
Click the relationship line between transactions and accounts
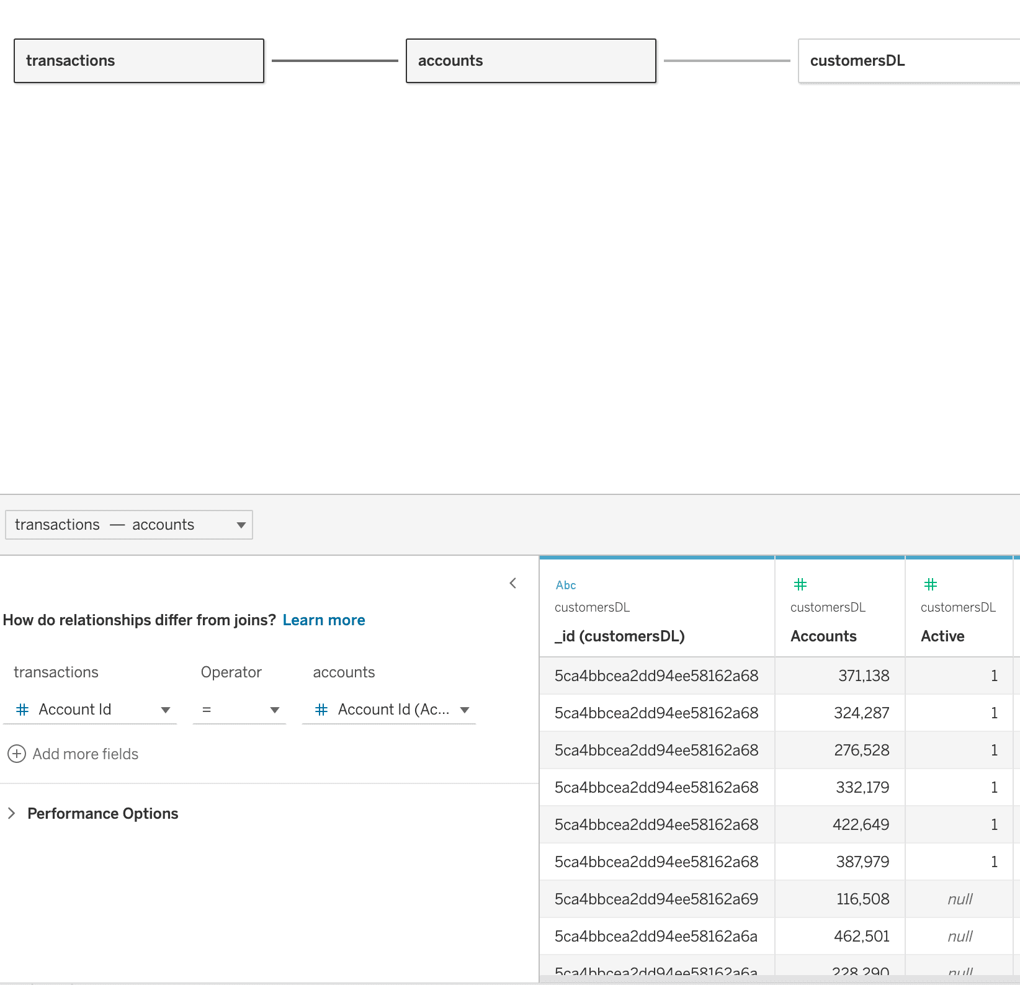(334, 61)
